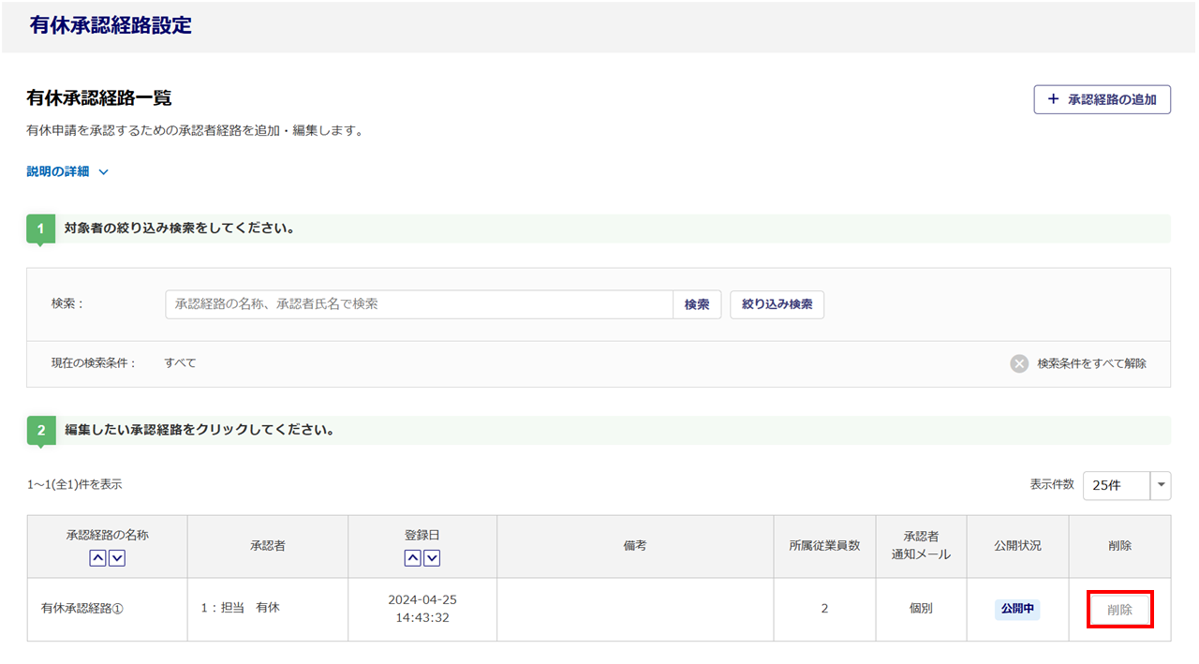Open the 有休承認経路① route entry
This screenshot has height=664, width=1199.
click(82, 609)
